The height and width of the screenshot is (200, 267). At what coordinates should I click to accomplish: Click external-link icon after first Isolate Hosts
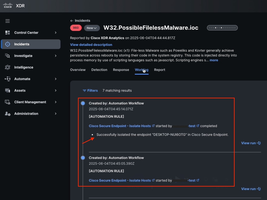[153, 126]
